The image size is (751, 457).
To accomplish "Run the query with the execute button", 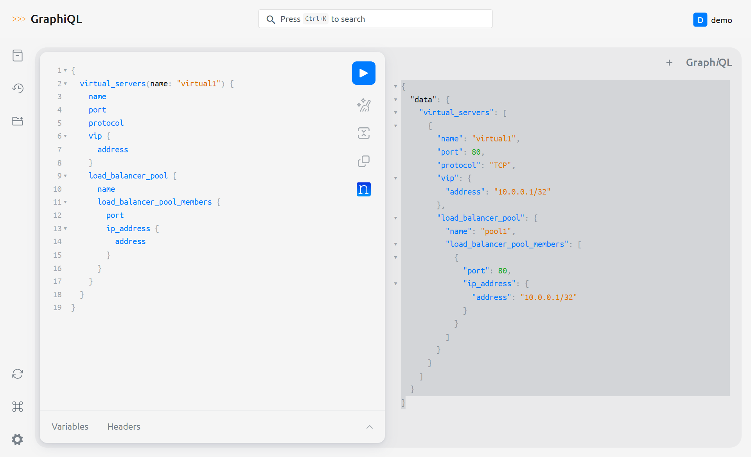I will click(363, 73).
